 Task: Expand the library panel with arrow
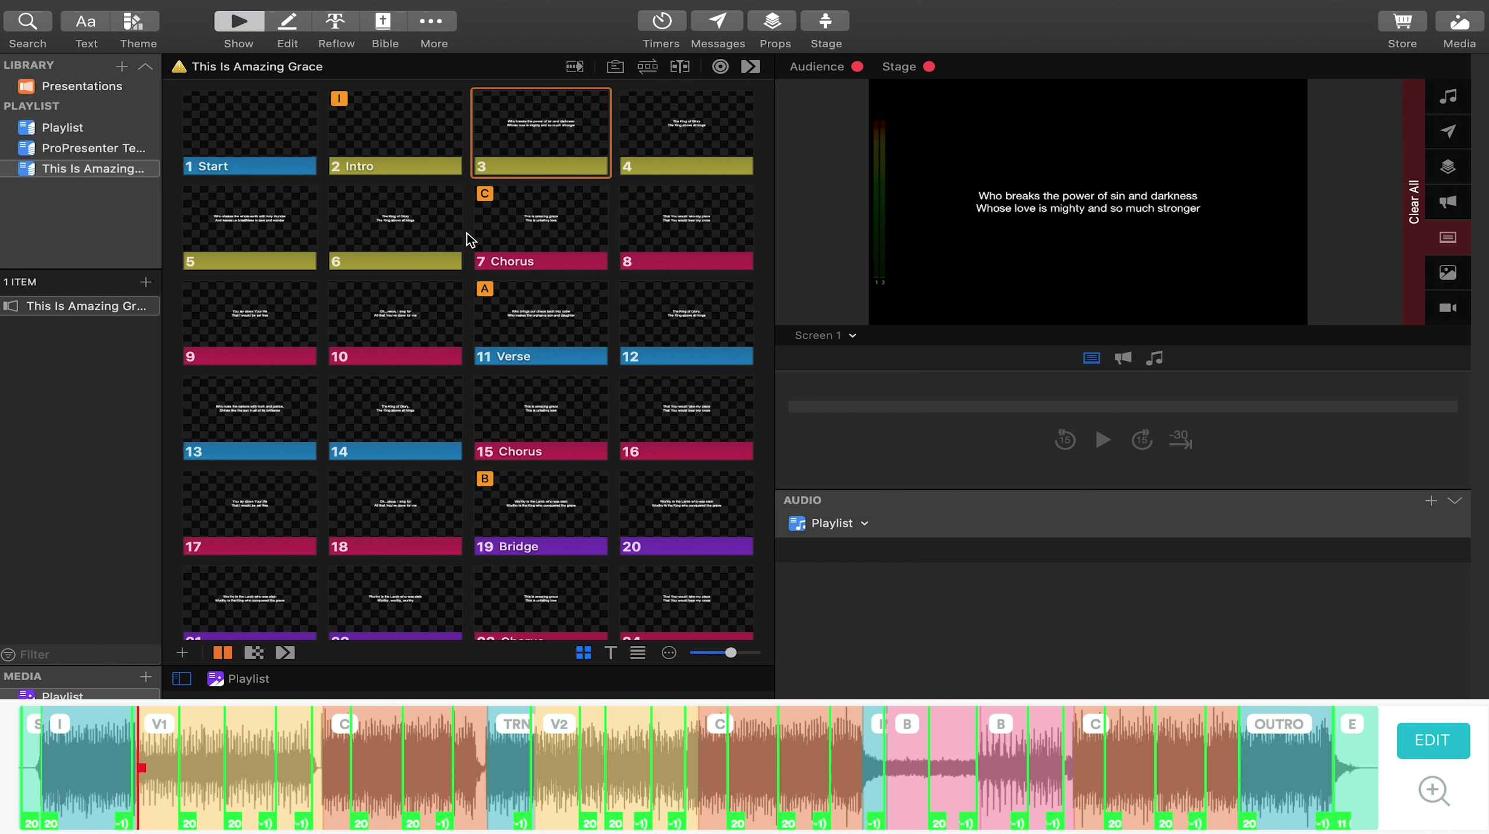tap(145, 65)
